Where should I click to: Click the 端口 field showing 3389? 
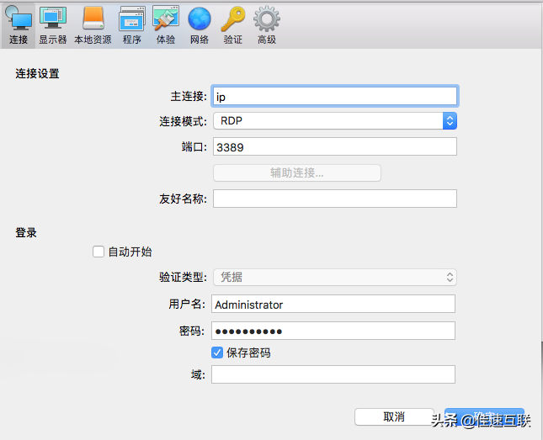click(x=335, y=146)
